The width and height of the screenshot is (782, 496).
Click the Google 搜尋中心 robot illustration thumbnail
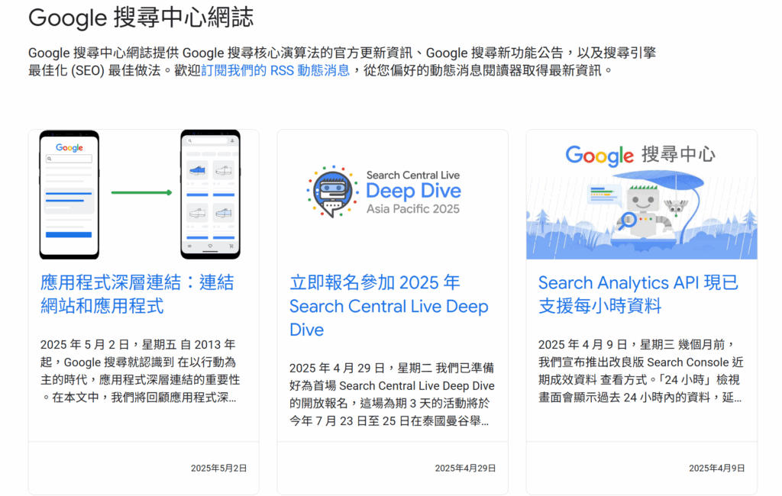point(641,195)
